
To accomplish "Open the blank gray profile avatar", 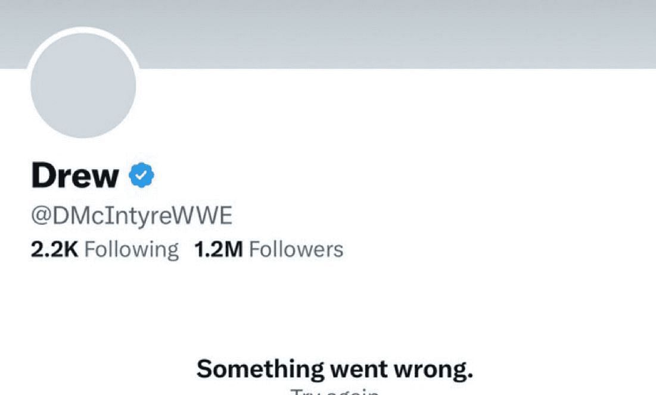I will (x=83, y=85).
